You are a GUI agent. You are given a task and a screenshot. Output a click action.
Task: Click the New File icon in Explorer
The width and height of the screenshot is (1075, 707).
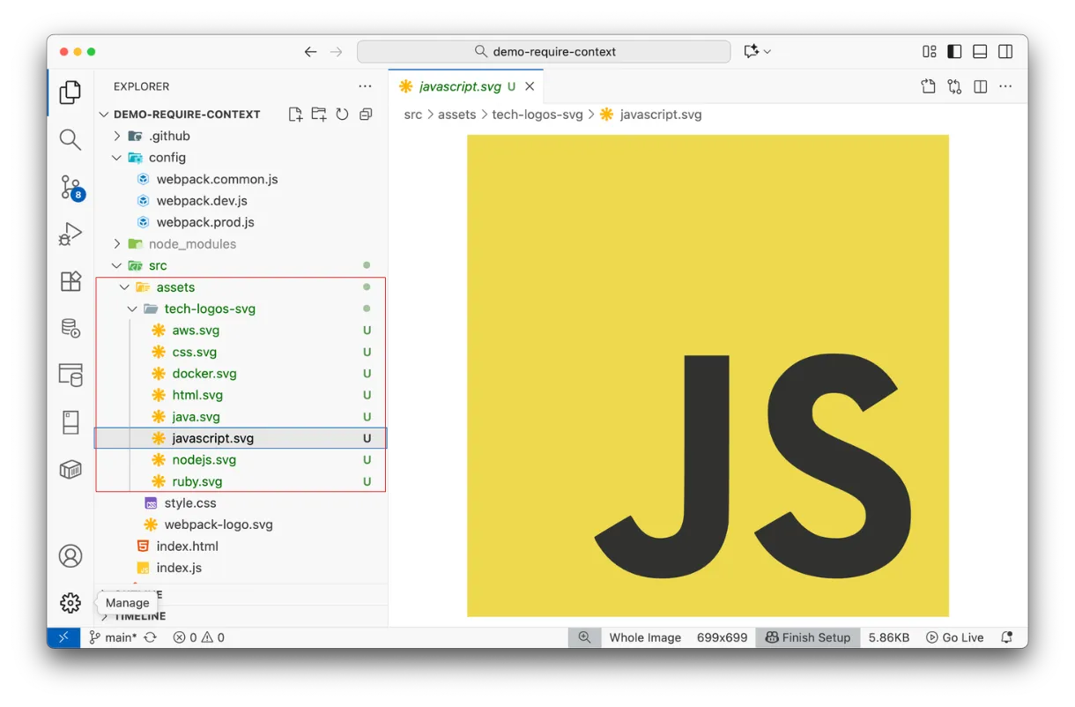pos(295,115)
